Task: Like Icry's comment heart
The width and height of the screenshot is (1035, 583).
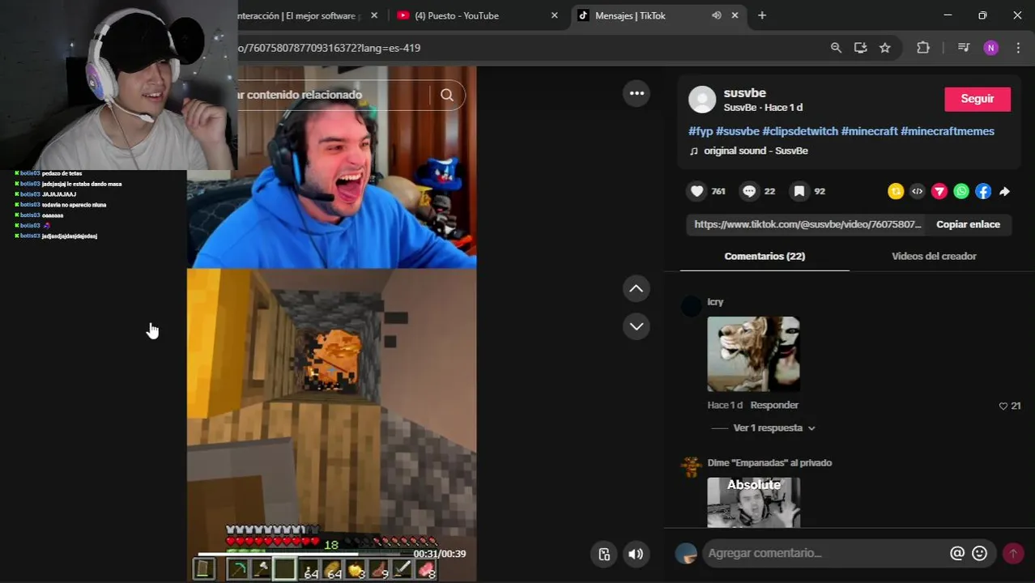Action: click(1003, 406)
